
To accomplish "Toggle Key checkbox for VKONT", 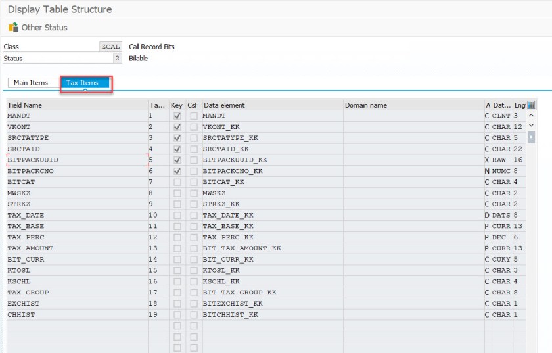I will 177,127.
